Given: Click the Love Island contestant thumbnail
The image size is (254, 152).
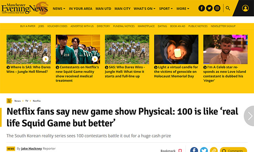Looking at the screenshot, I should coord(225,49).
